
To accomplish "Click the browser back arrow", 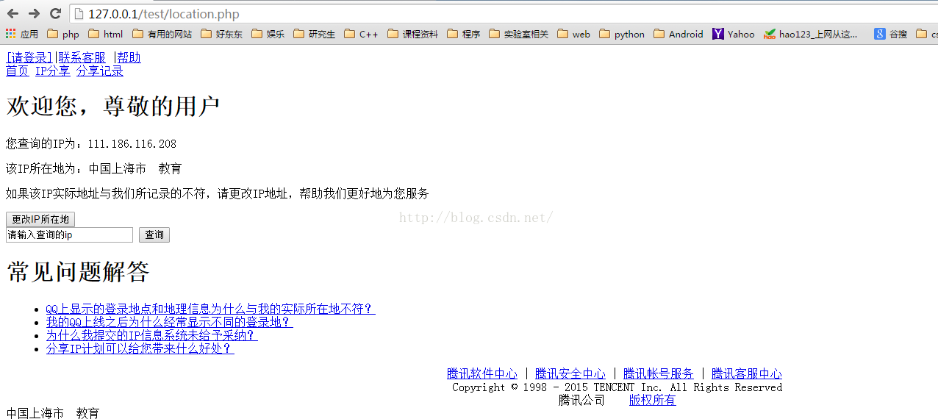I will [12, 14].
